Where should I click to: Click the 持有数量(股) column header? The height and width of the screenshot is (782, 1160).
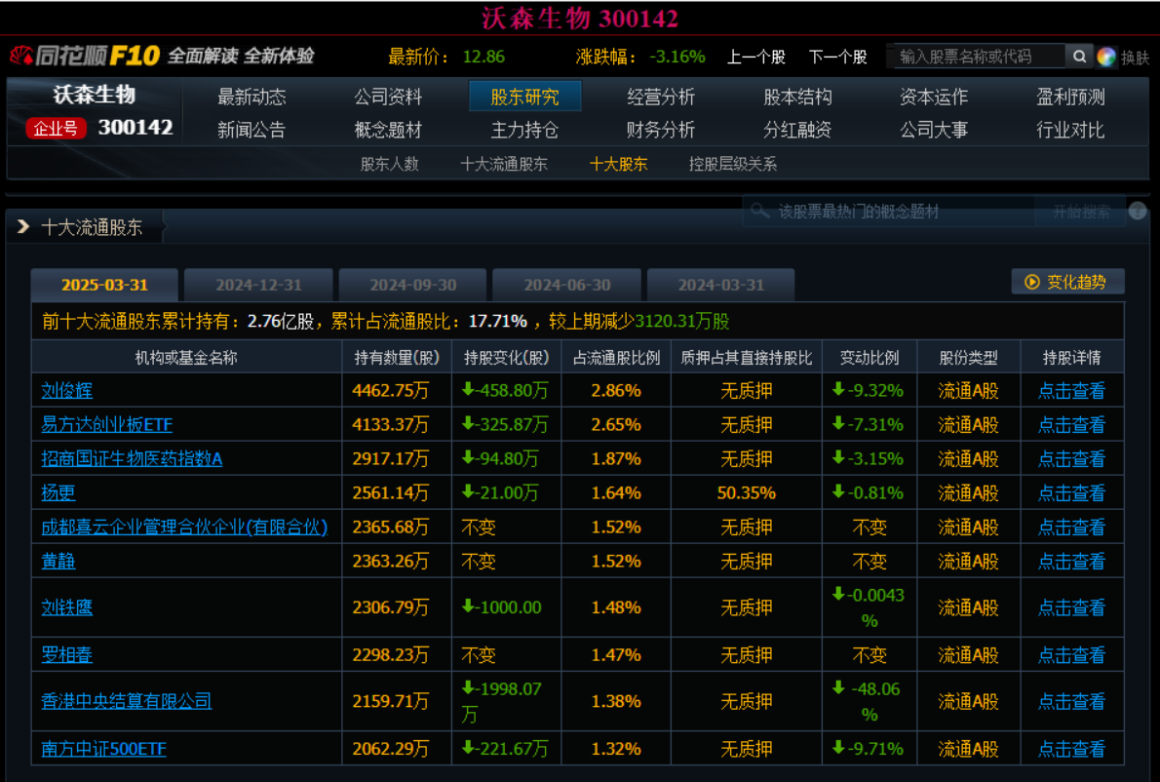(x=397, y=358)
